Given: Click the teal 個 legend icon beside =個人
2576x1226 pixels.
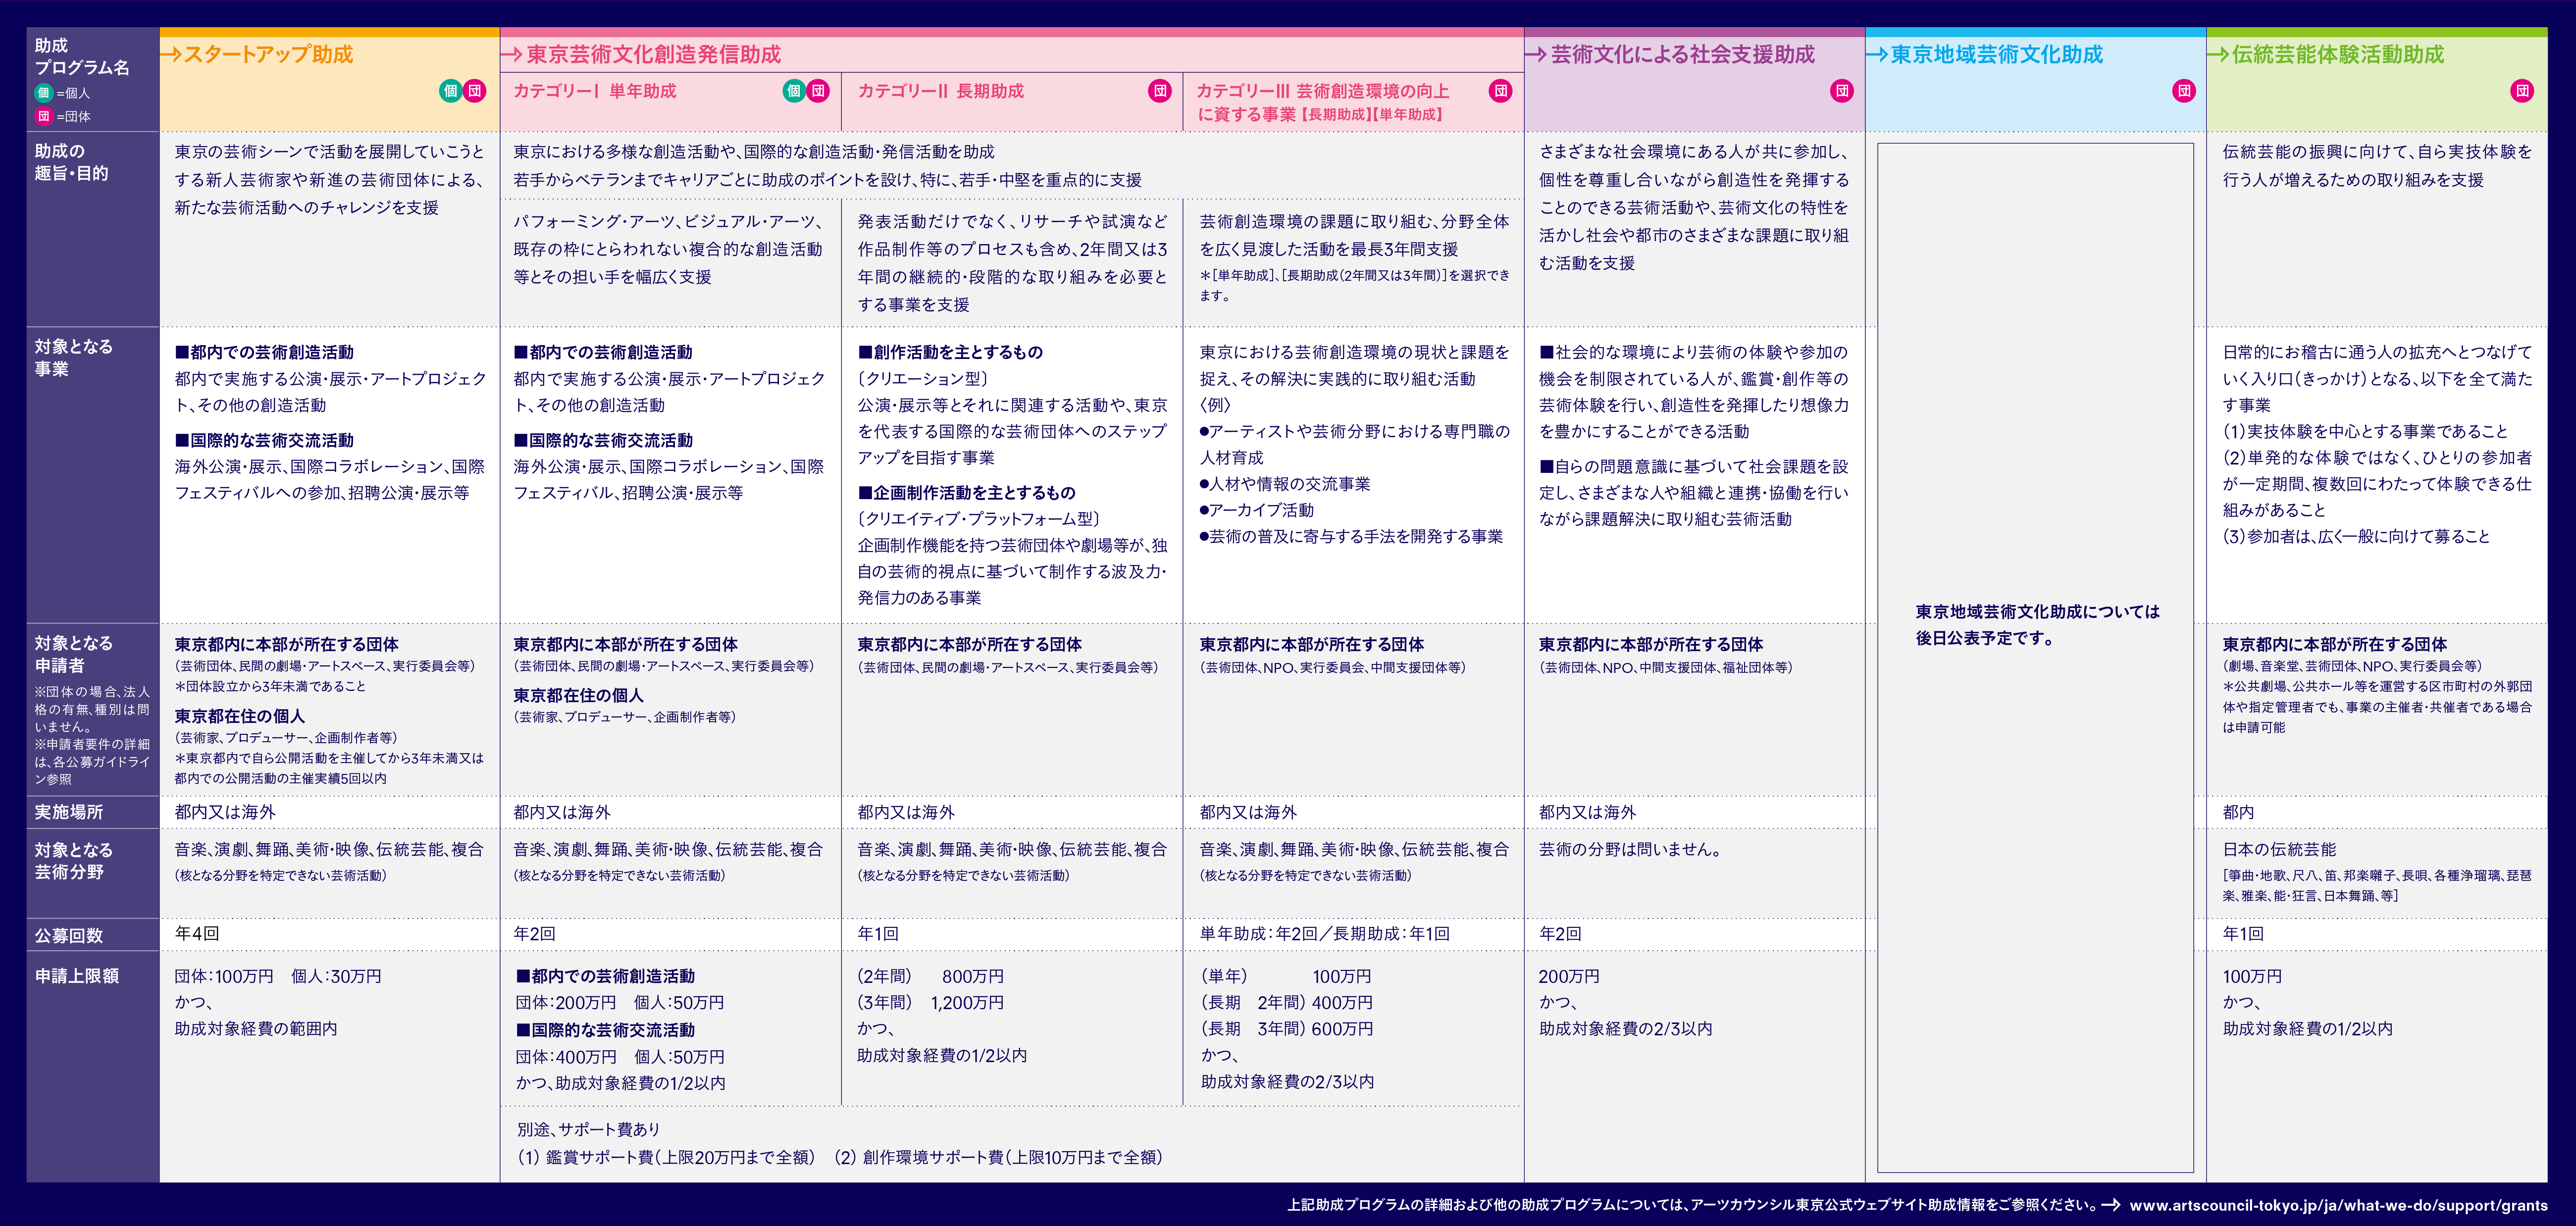Looking at the screenshot, I should [43, 93].
